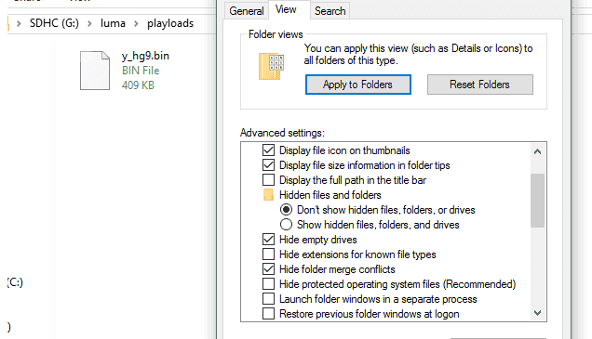
Task: Switch to the Search tab
Action: (x=330, y=11)
